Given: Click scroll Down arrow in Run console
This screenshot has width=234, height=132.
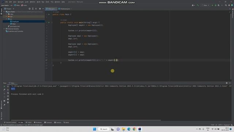Looking at the screenshot, I should [8, 89].
